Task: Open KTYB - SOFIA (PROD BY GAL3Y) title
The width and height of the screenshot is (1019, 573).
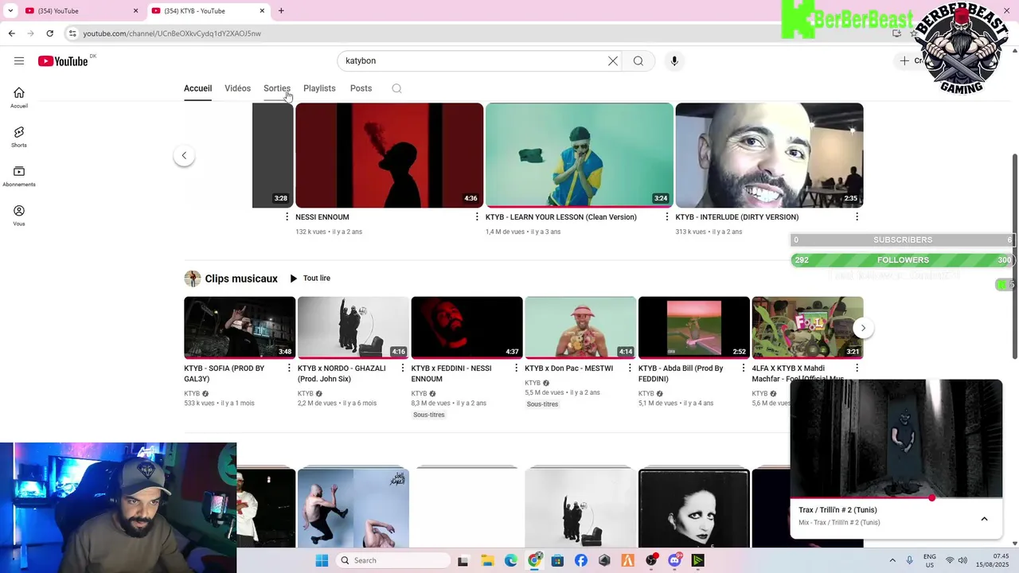Action: (x=224, y=373)
